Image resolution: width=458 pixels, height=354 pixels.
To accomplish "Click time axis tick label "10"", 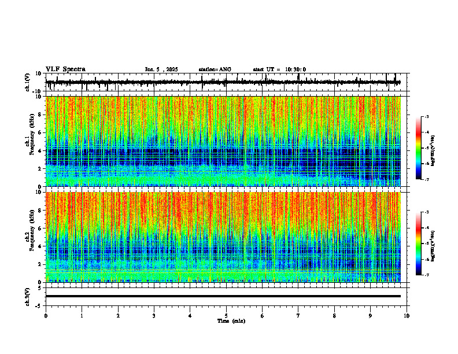I will point(407,316).
